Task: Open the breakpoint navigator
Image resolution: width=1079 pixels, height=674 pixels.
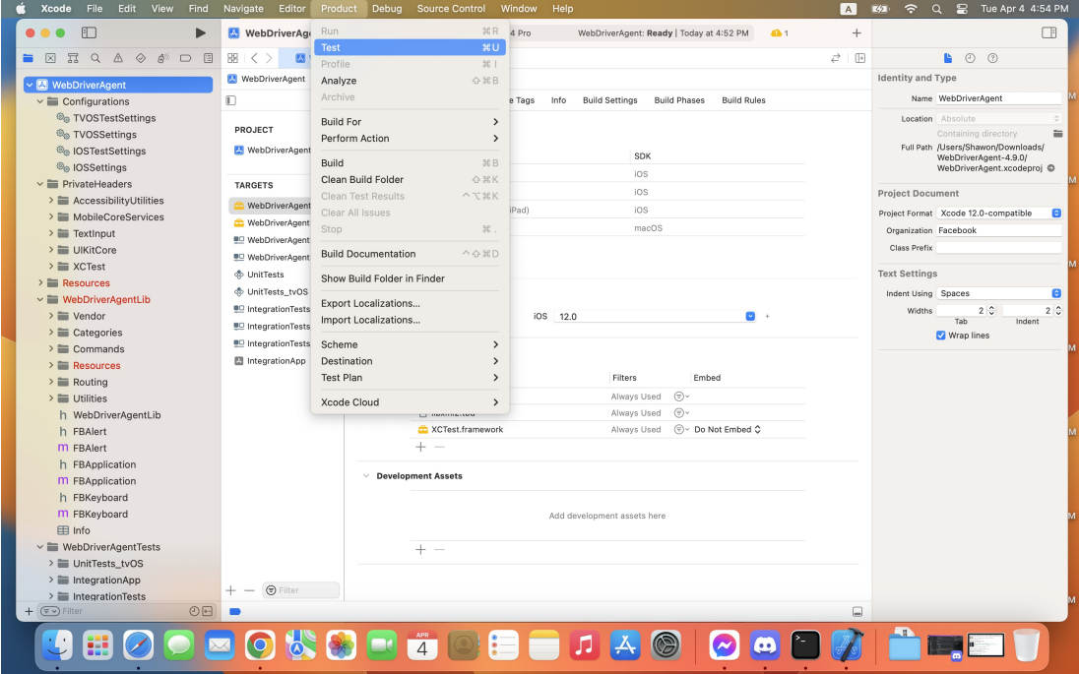Action: 185,58
